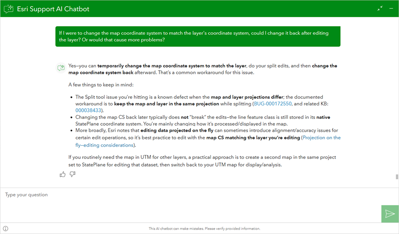399x234 pixels.
Task: Minimize the Esri Support AI Chatbot panel
Action: 391,9
